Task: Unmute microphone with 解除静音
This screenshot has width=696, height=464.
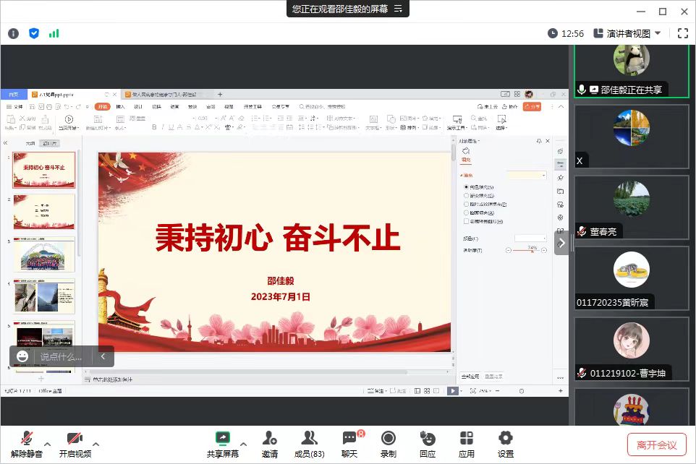Action: pyautogui.click(x=27, y=444)
